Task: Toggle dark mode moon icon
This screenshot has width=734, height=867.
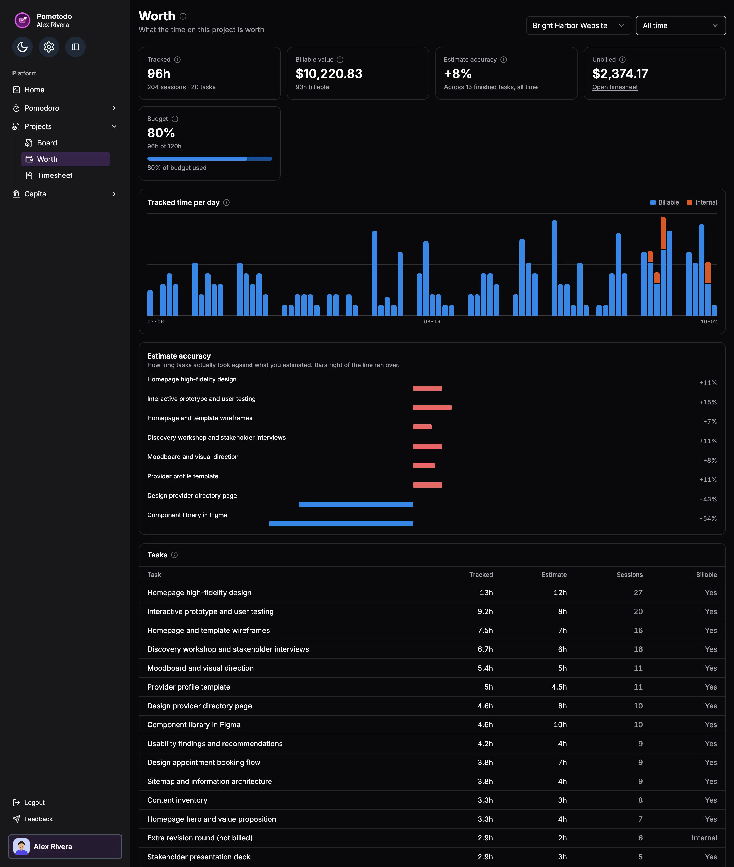Action: coord(22,47)
